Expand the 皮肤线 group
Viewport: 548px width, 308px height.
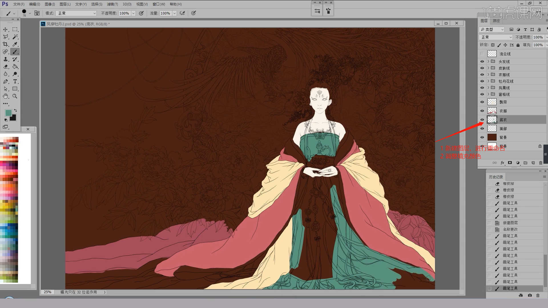tap(488, 68)
